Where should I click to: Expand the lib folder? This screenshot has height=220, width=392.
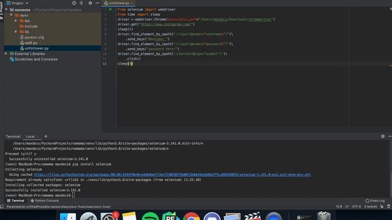(x=16, y=32)
